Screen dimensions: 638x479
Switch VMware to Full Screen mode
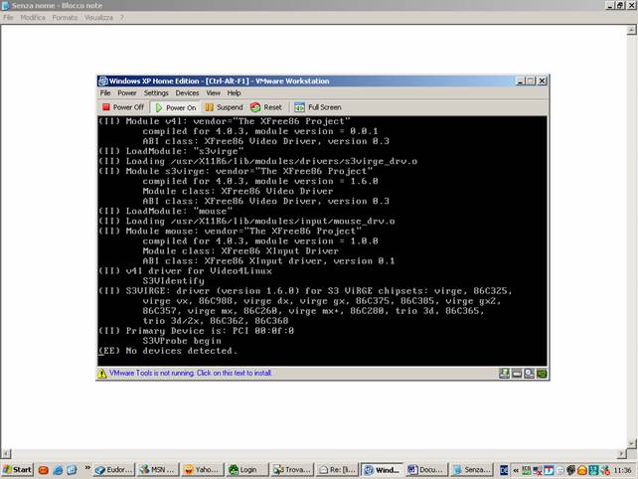pos(318,107)
